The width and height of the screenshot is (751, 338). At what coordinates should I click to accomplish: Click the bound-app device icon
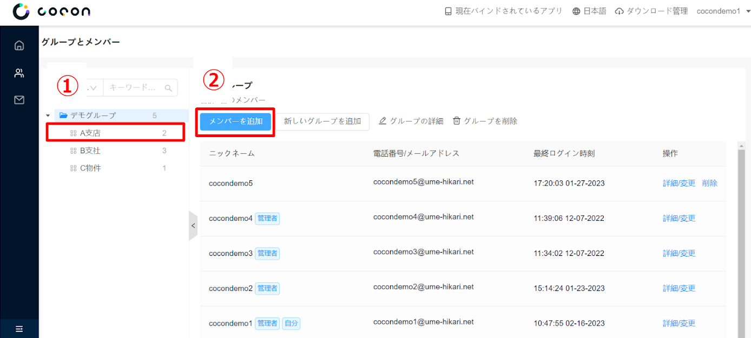(x=448, y=11)
